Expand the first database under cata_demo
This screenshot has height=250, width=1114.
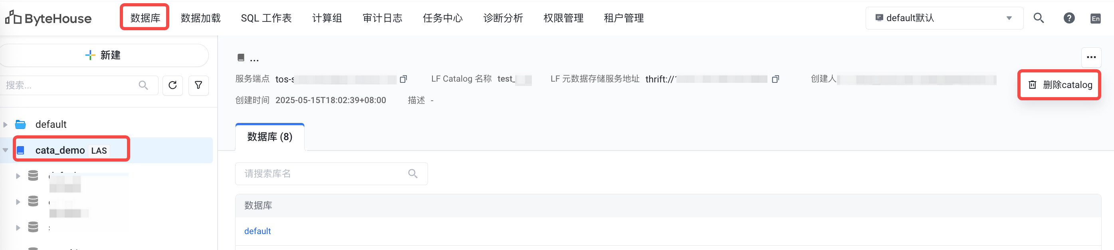click(x=18, y=176)
